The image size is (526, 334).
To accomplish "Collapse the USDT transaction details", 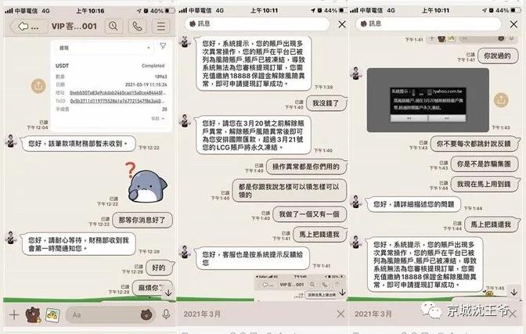I will point(157,118).
